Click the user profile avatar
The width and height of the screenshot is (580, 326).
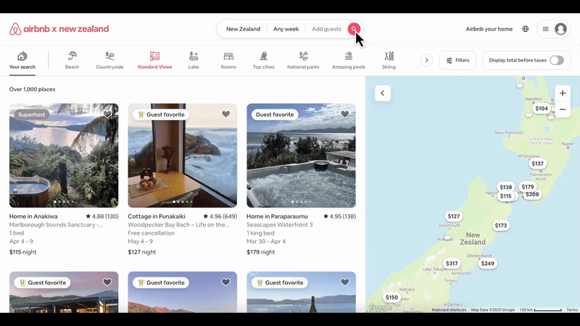(560, 29)
